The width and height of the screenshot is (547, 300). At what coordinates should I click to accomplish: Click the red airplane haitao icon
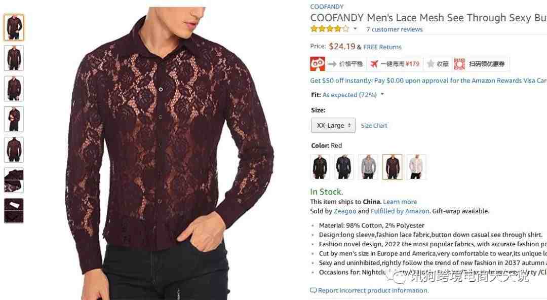[374, 64]
